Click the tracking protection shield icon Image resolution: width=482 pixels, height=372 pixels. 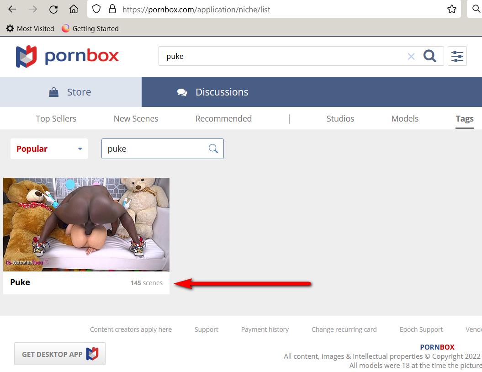pos(96,9)
